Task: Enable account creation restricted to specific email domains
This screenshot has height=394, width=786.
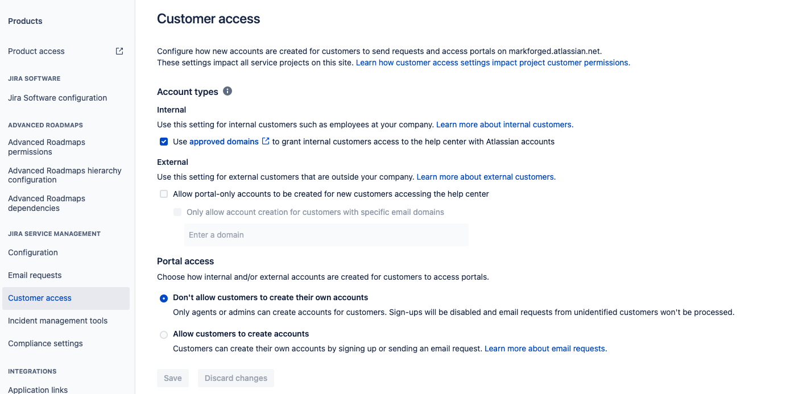Action: [177, 211]
